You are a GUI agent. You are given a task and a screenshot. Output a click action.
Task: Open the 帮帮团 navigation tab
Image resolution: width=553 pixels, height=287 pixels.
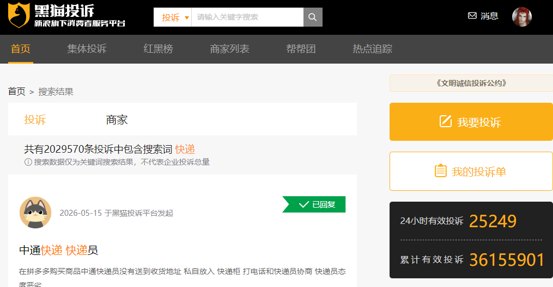[x=301, y=49]
